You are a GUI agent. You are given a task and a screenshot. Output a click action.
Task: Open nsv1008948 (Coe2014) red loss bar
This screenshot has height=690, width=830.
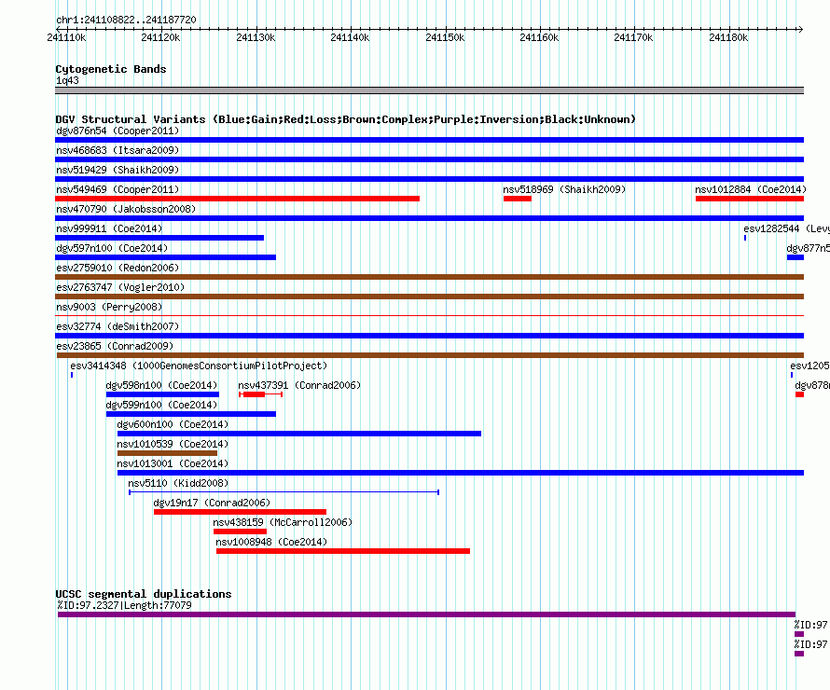click(x=343, y=551)
